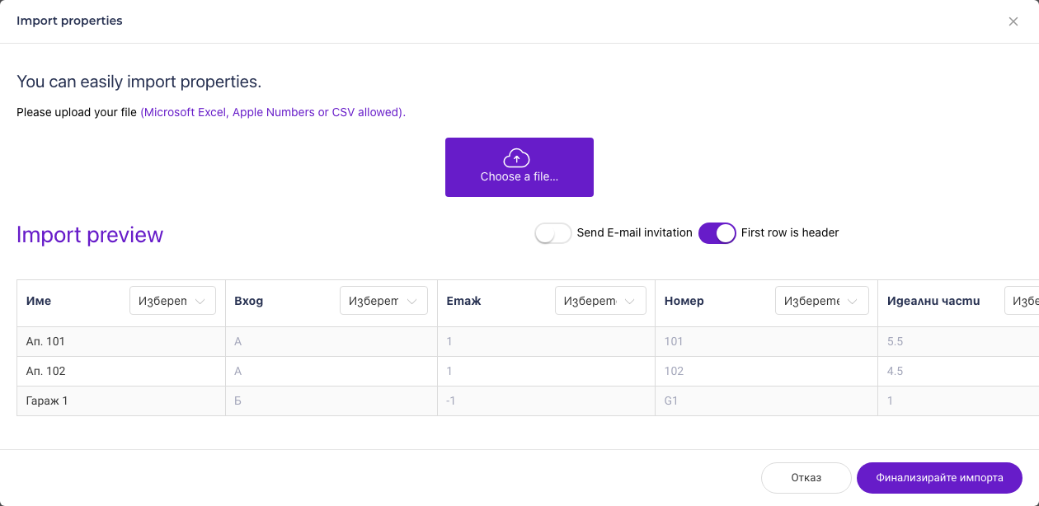Expand the Етаж column mapping dropdown
The width and height of the screenshot is (1039, 506).
tap(600, 301)
